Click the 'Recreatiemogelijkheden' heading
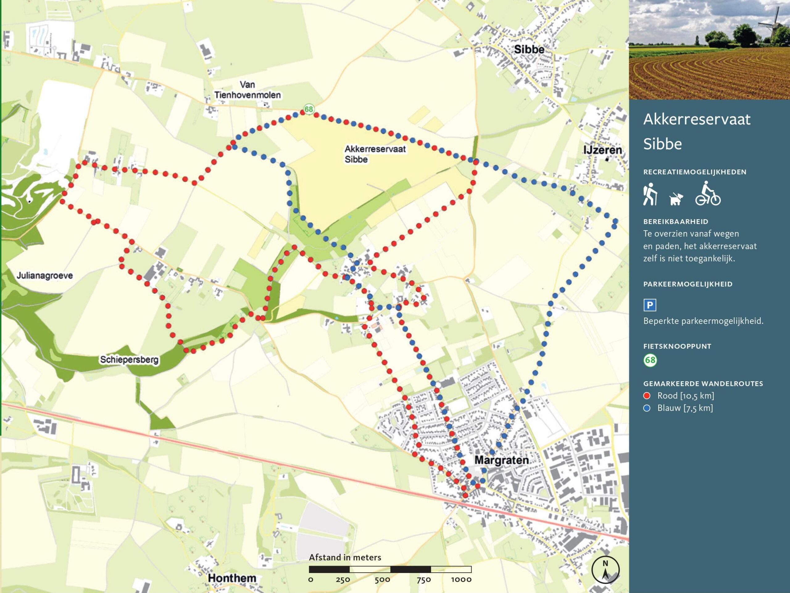Image resolution: width=790 pixels, height=593 pixels. click(x=695, y=172)
